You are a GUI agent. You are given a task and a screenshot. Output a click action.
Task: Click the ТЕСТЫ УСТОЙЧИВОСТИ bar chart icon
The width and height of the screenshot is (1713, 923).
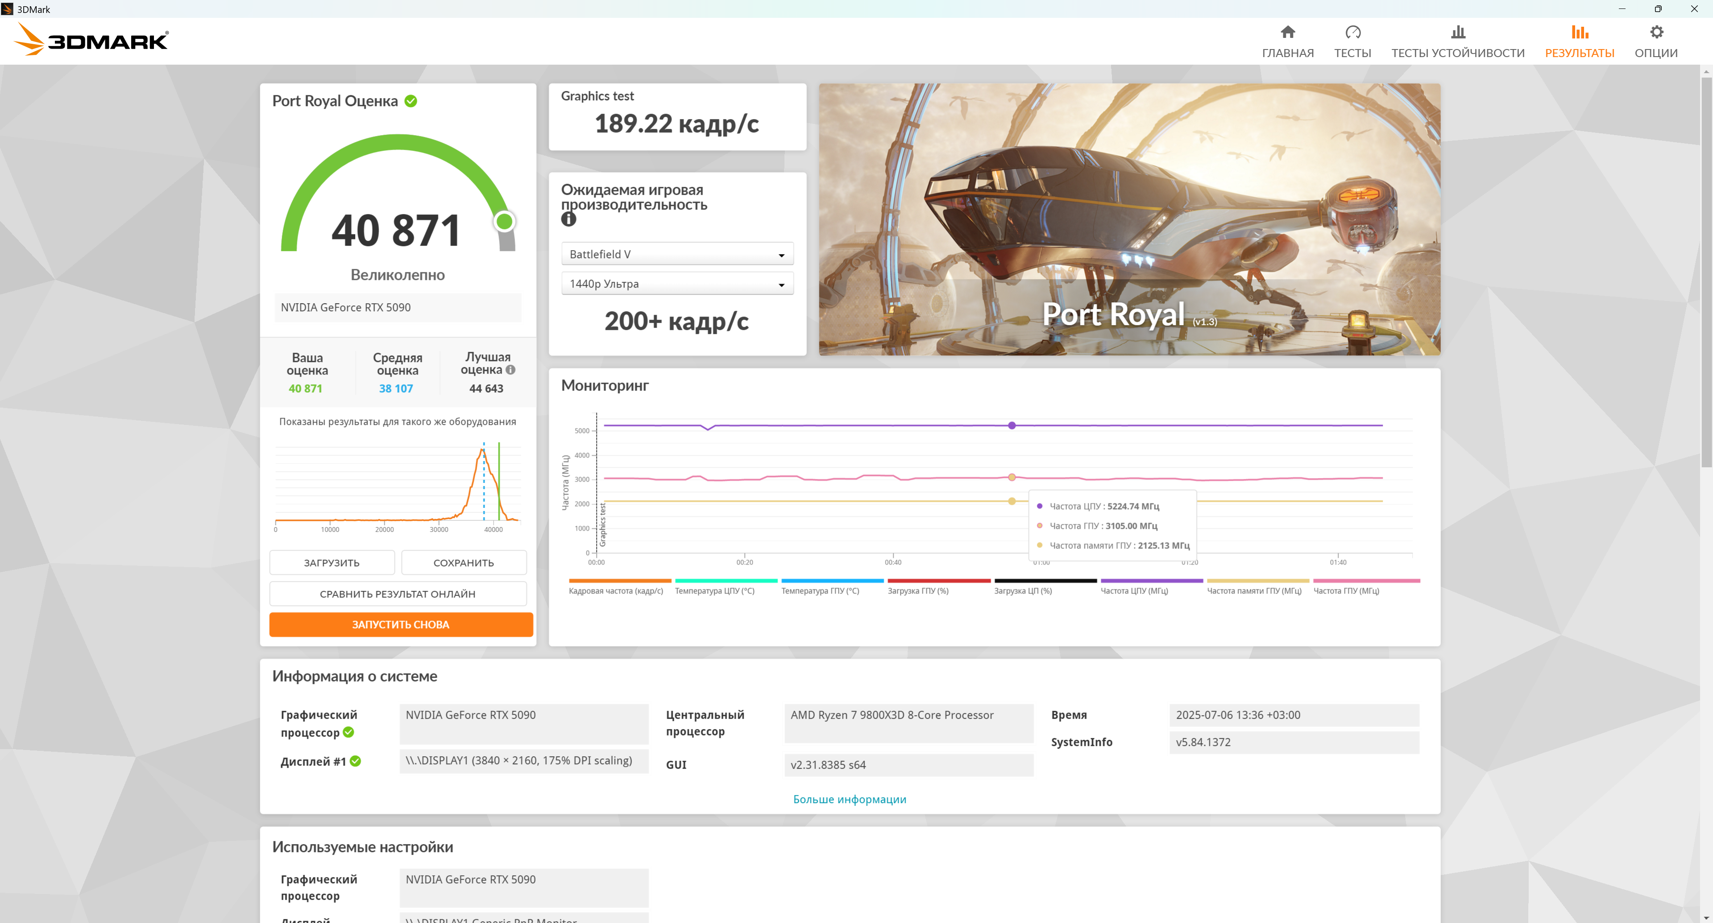pyautogui.click(x=1458, y=32)
